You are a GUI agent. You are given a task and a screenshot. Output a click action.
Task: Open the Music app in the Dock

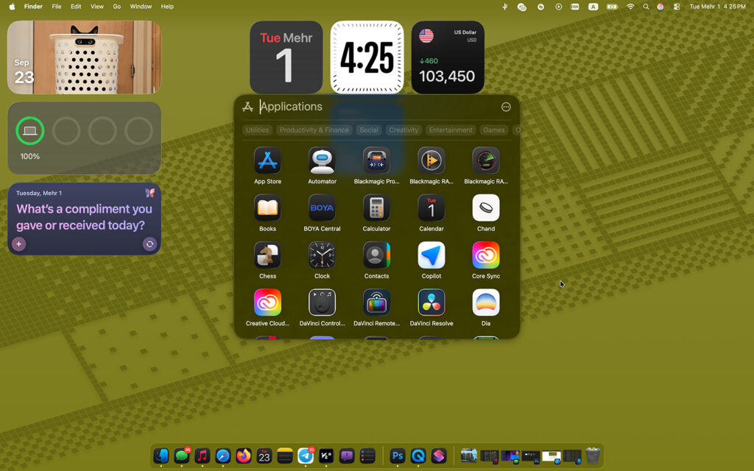coord(202,456)
